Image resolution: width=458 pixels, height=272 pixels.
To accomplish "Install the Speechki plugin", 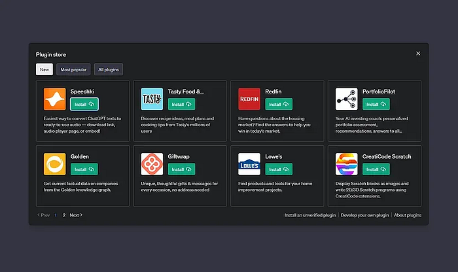I will [84, 104].
